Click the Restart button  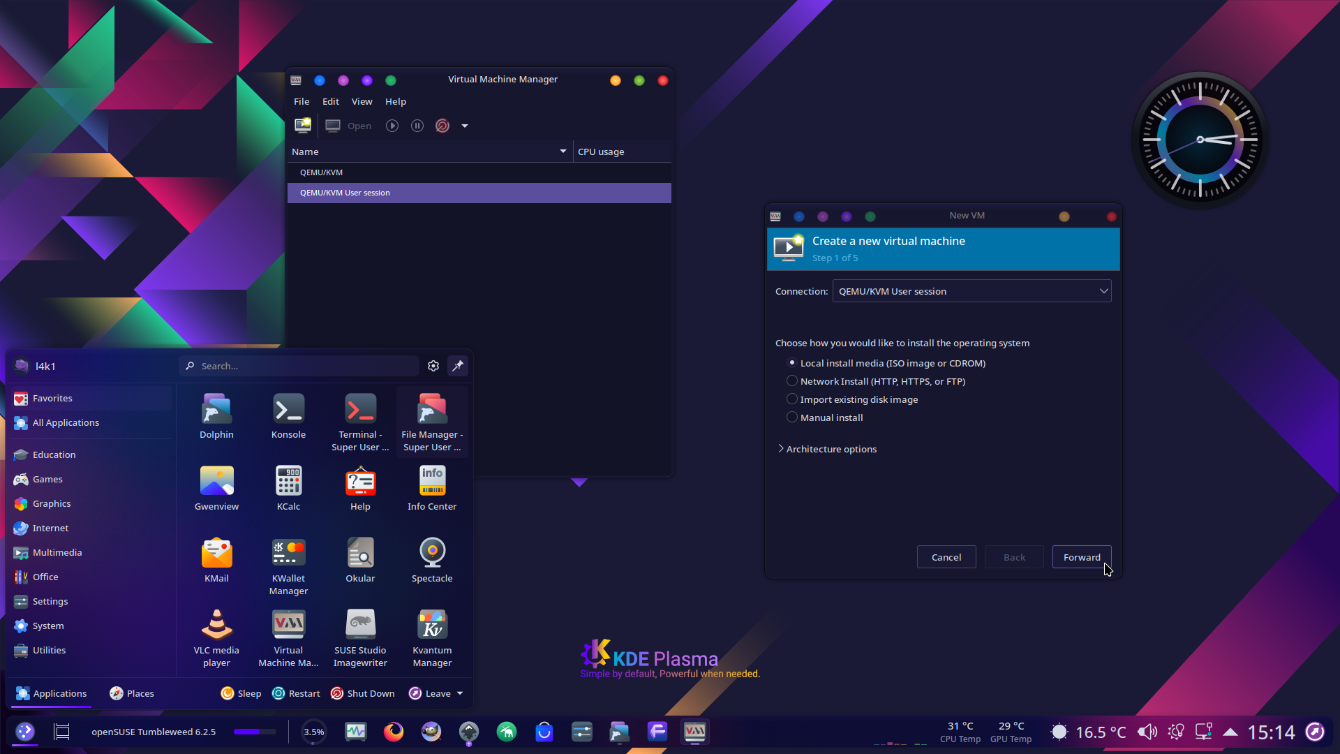(296, 693)
